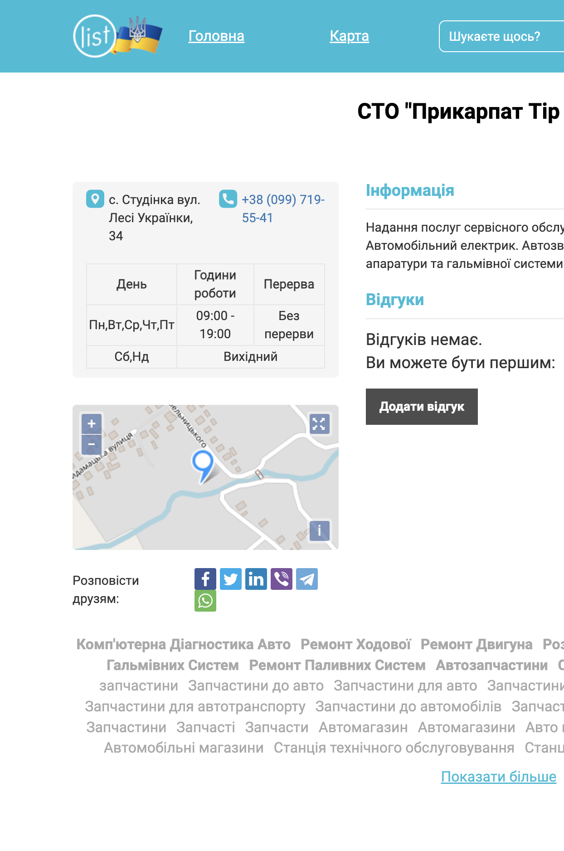Click the Перерва column header

coord(289,284)
